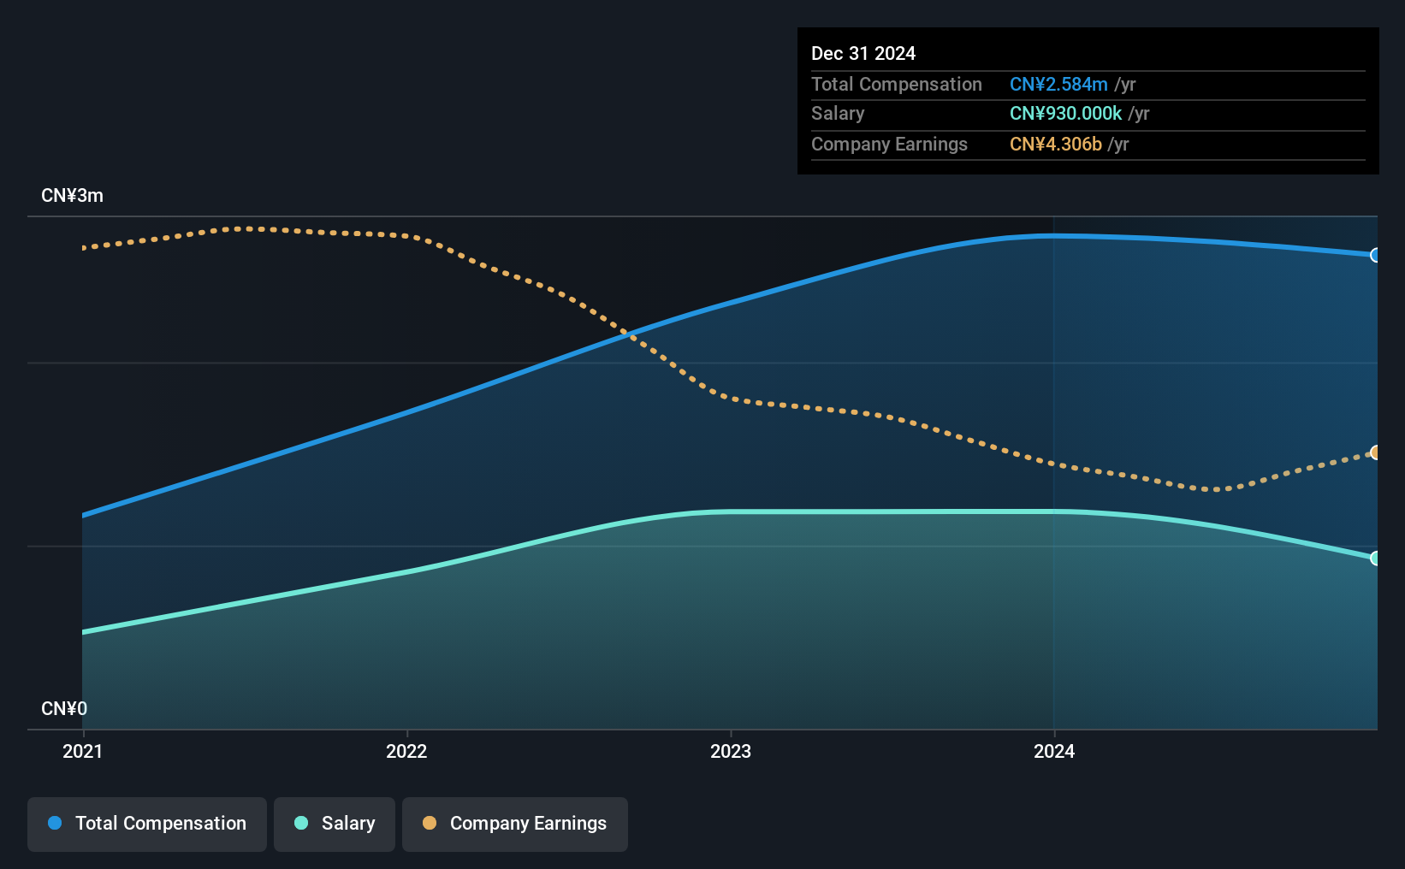Select the blue Total Compensation endpoint marker

point(1375,255)
